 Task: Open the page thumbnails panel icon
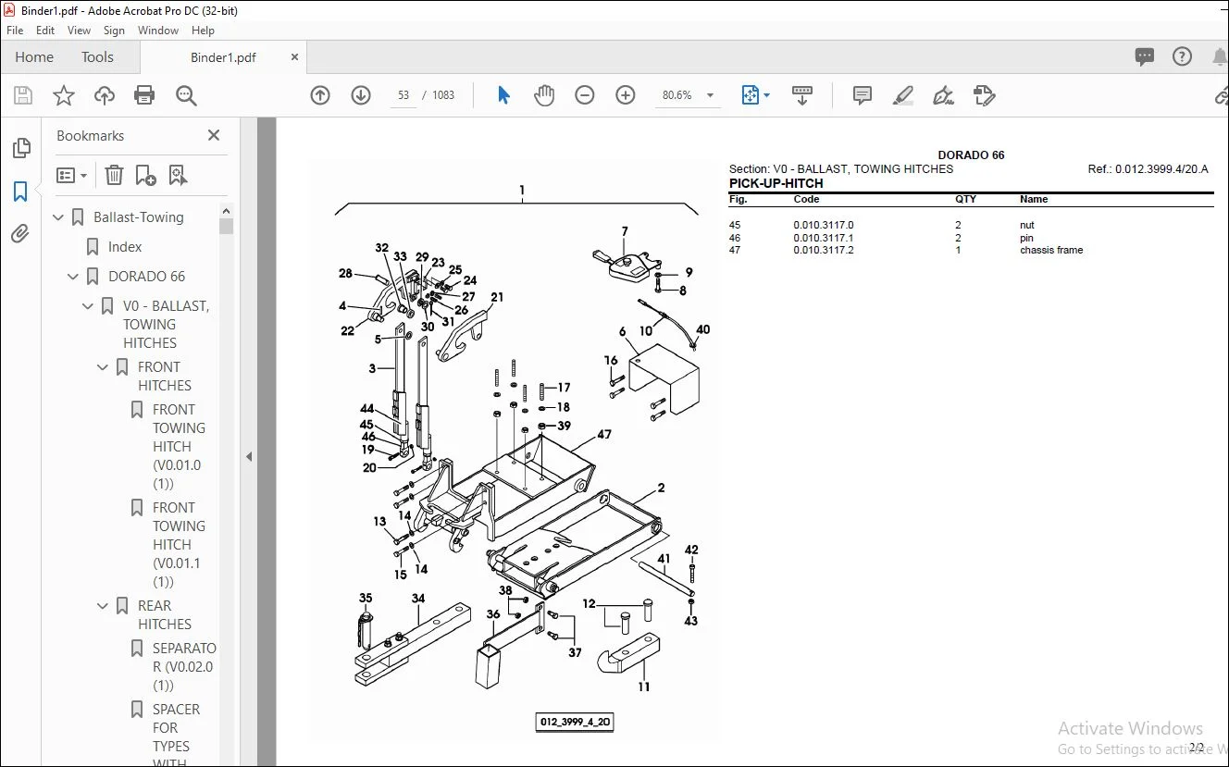click(20, 149)
